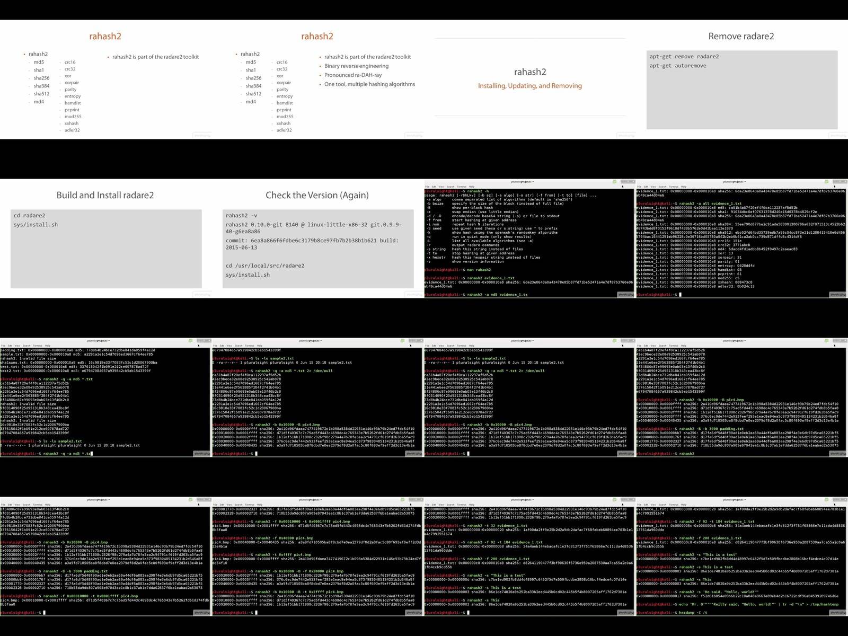Screen dimensions: 848x636
Task: Open Terminal menu in rahash2 -a all terminal
Action: click(x=673, y=187)
